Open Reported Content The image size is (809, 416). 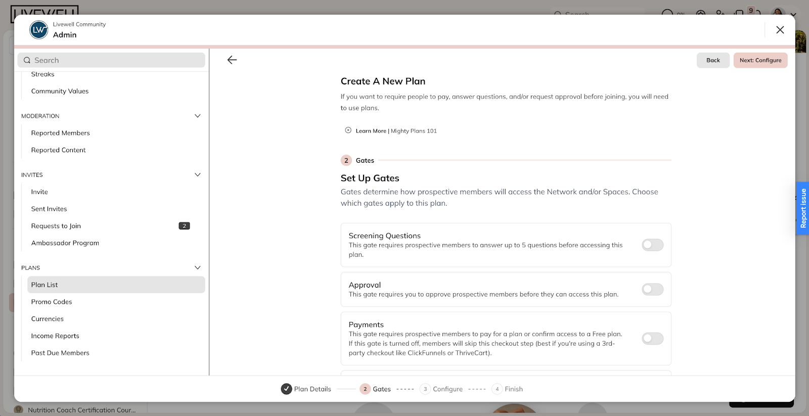(58, 150)
